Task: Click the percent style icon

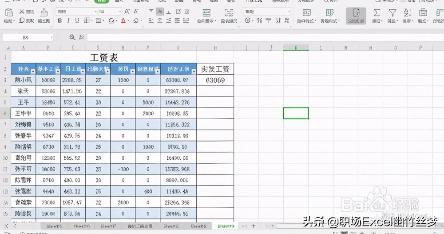Action: click(x=259, y=20)
